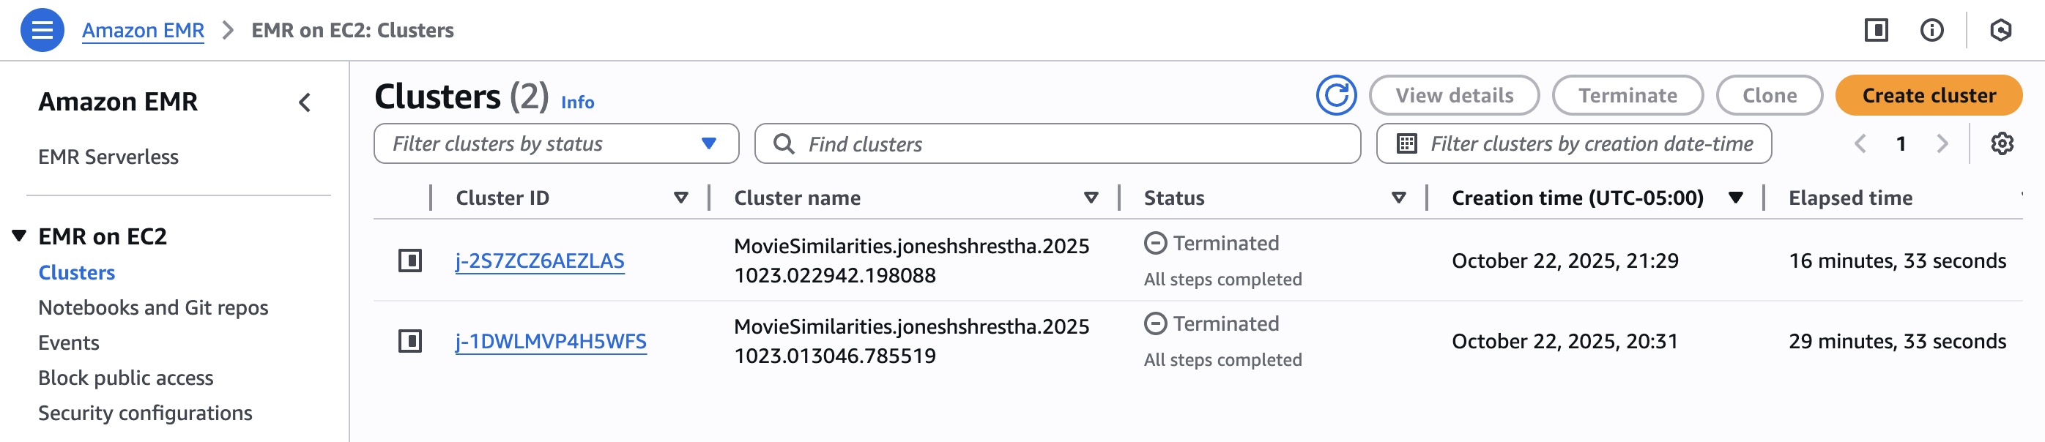Image resolution: width=2045 pixels, height=442 pixels.
Task: Sort by Cluster ID column arrow
Action: [x=680, y=198]
